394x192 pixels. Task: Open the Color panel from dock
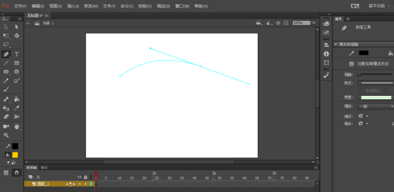coord(326,23)
